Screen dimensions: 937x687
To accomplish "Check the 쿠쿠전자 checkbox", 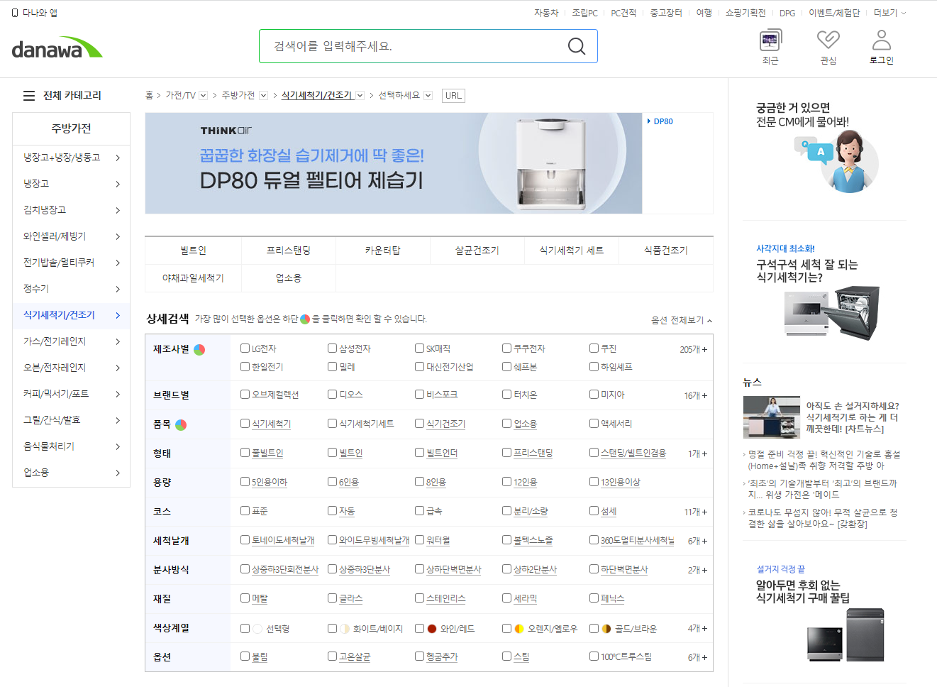I will (506, 348).
